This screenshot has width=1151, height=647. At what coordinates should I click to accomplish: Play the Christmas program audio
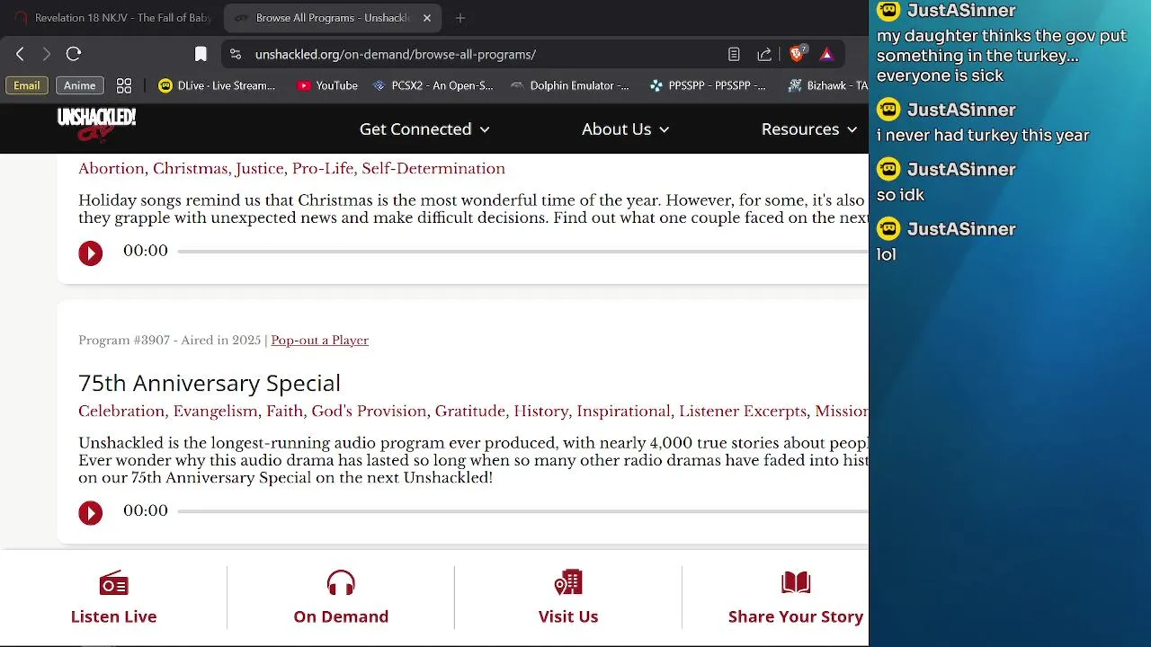tap(91, 253)
